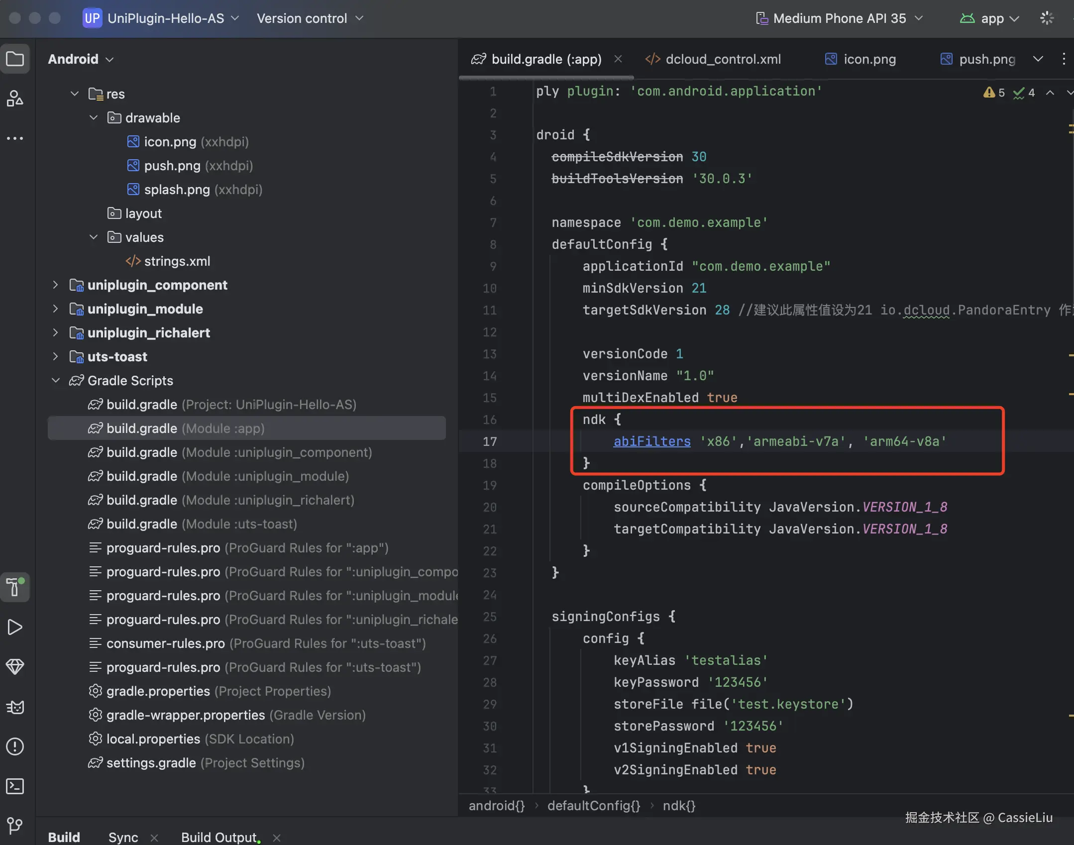Image resolution: width=1074 pixels, height=845 pixels.
Task: Open the Run tool window icon
Action: [15, 627]
